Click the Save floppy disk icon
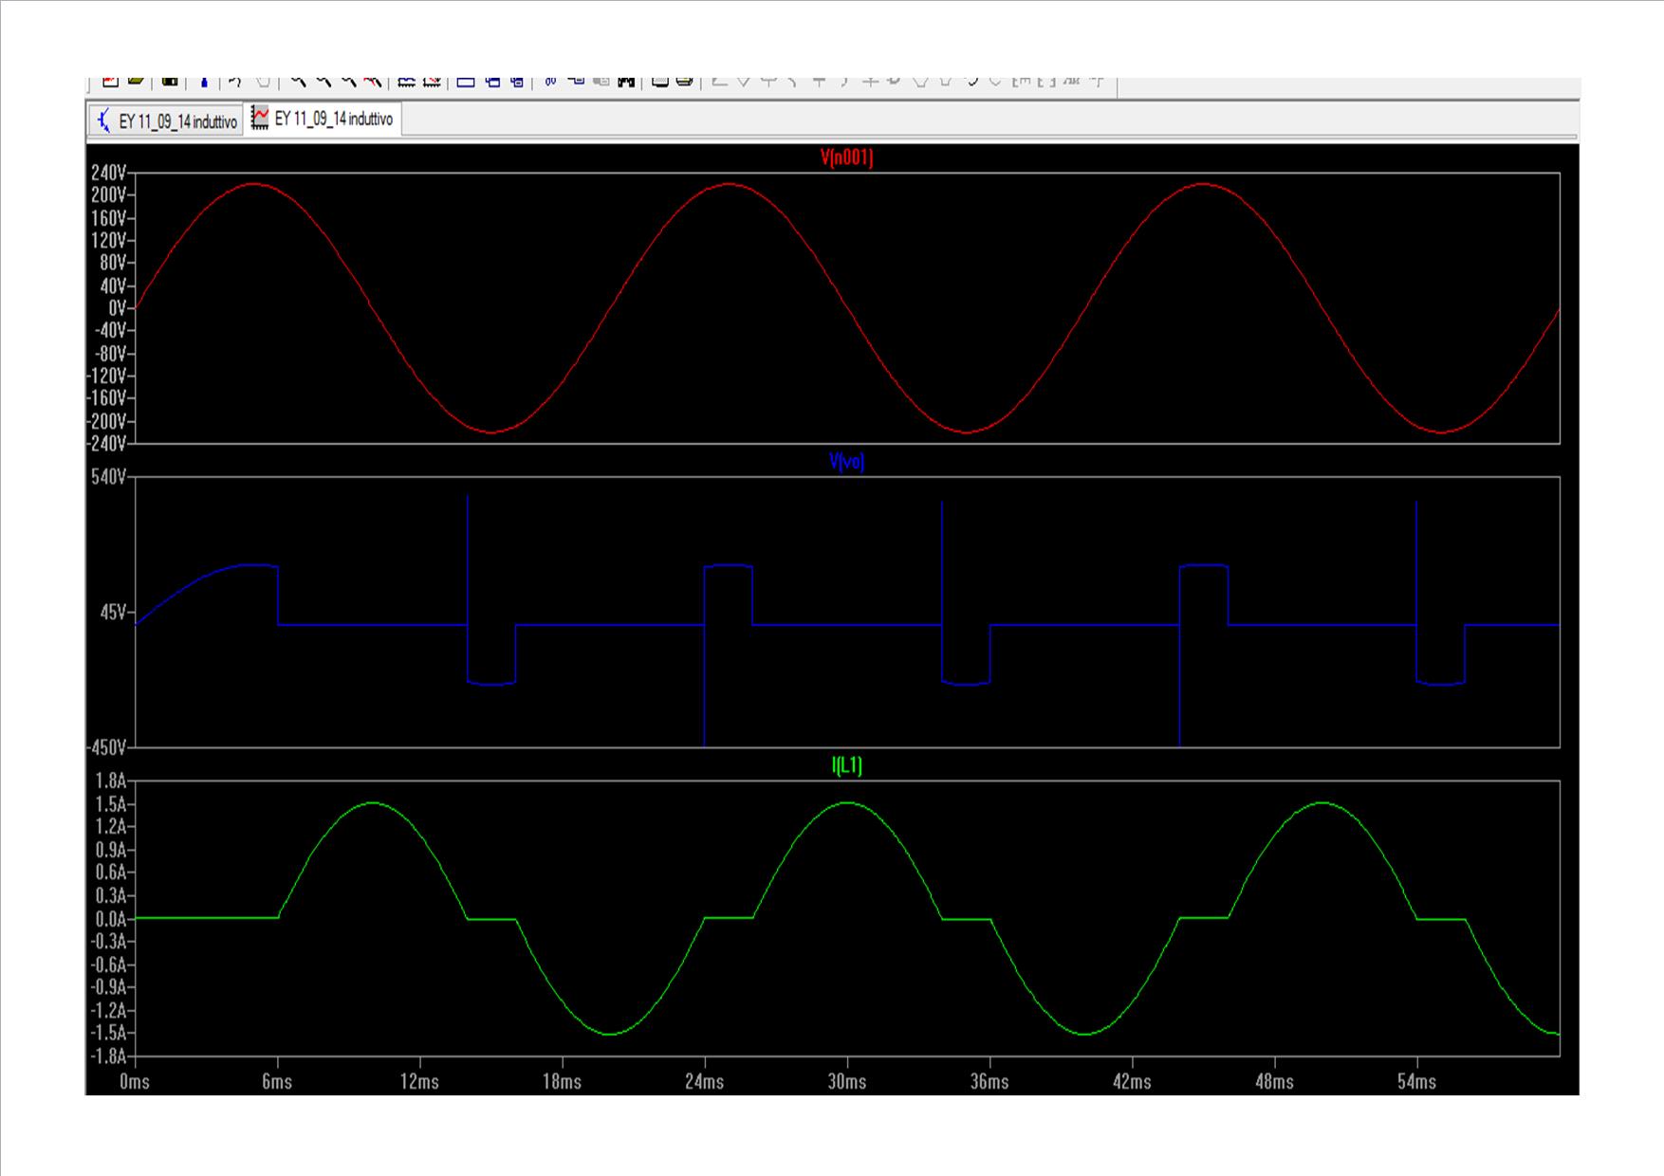The width and height of the screenshot is (1664, 1176). (169, 82)
